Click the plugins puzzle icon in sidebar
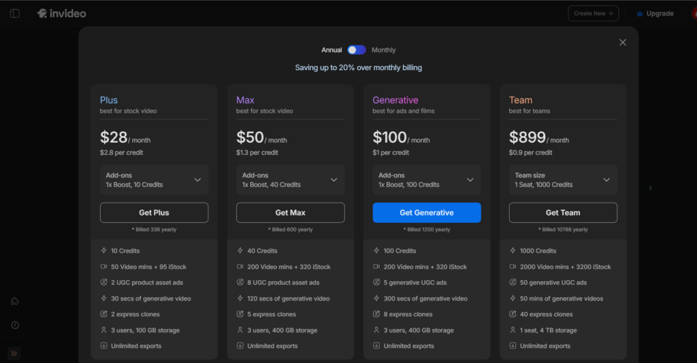 (15, 301)
